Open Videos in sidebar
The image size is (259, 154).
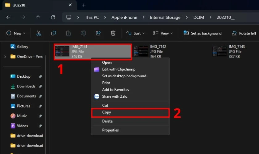click(x=19, y=126)
